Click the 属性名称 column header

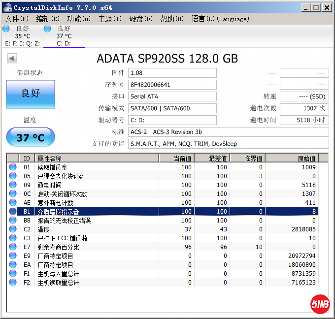(x=97, y=158)
